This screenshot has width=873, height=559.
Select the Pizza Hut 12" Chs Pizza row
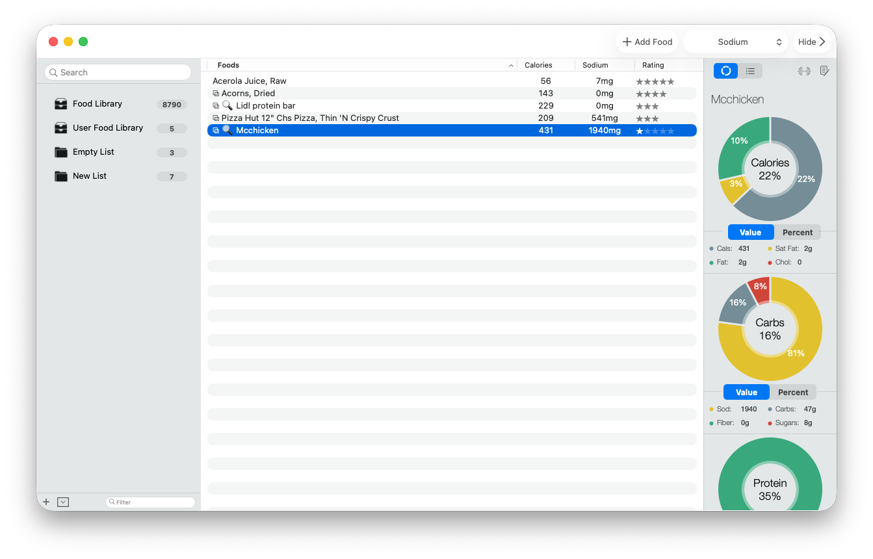452,118
